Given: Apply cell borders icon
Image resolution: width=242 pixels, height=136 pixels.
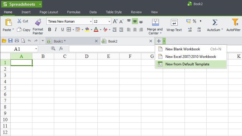Looking at the screenshot, I should (x=69, y=29).
